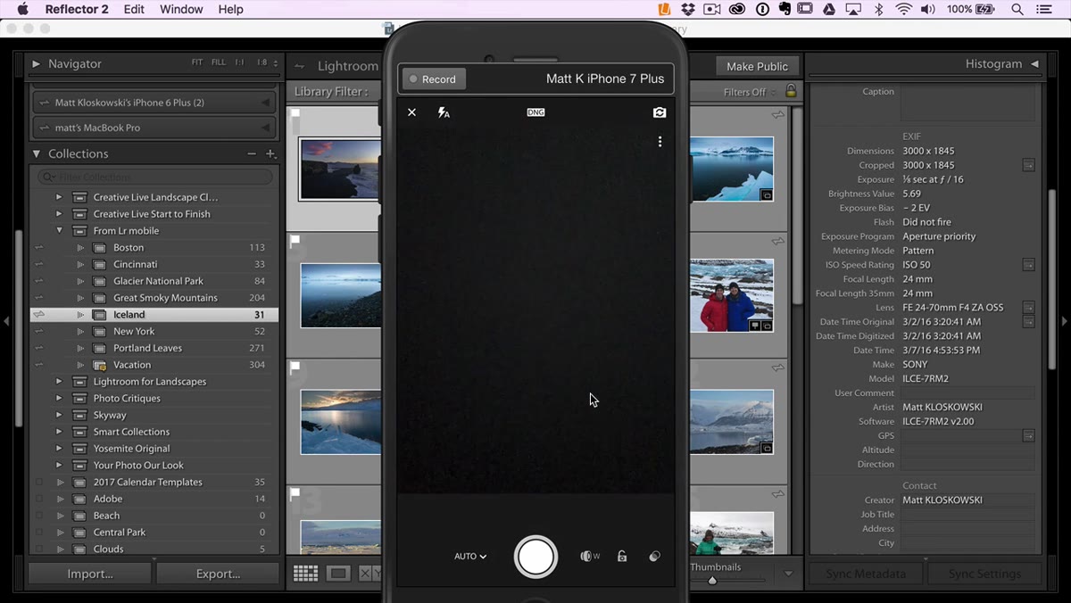Click the button beside the Lens field
This screenshot has width=1071, height=603.
tap(1028, 308)
